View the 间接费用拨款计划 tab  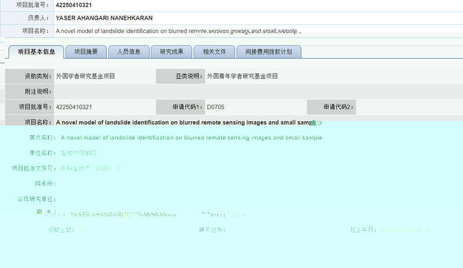pyautogui.click(x=268, y=52)
